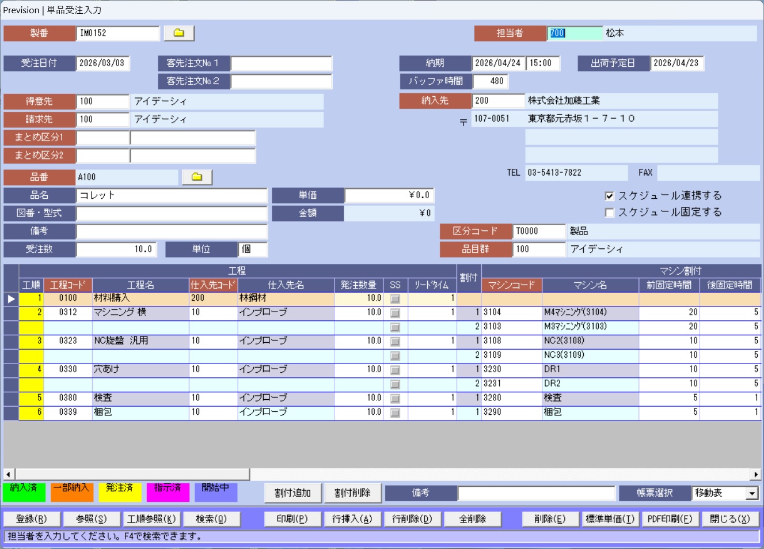Select the 工程コード cell 0339
764x549 pixels.
coord(68,412)
